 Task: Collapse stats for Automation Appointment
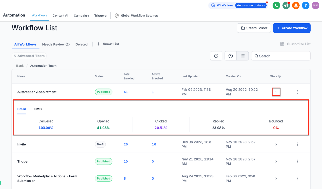pos(276,92)
